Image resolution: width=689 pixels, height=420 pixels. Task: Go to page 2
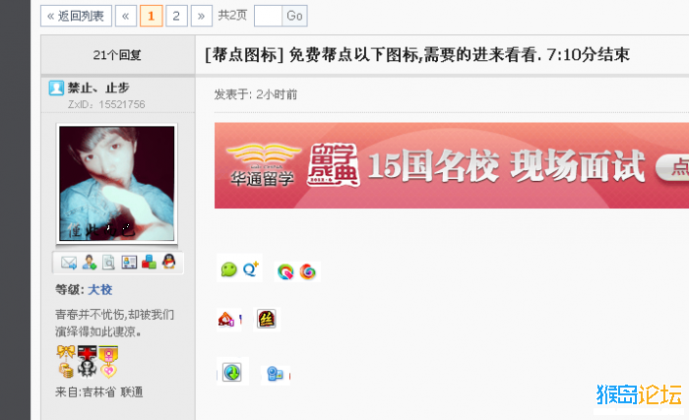[x=176, y=17]
